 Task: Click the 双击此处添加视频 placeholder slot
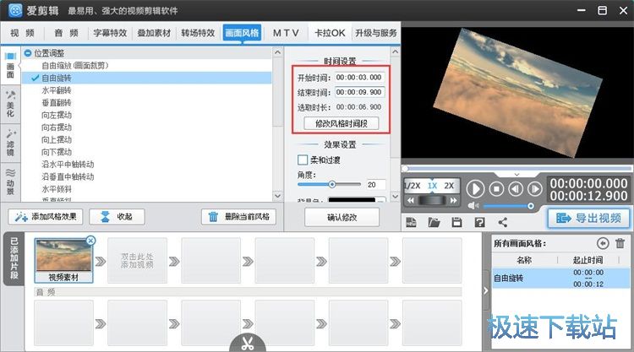point(137,260)
